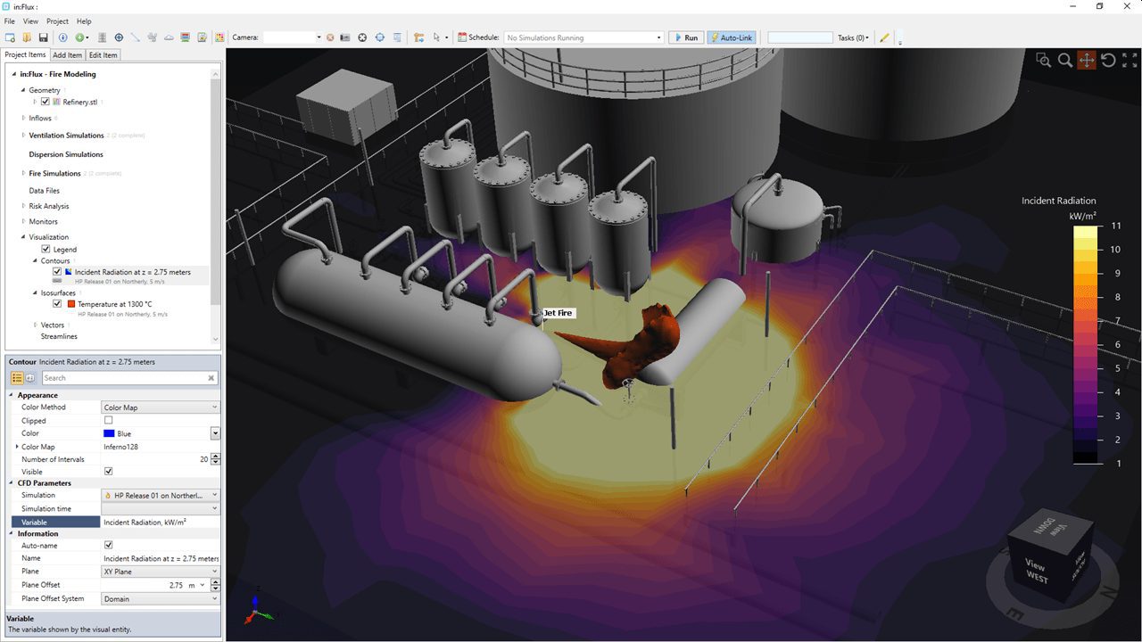Open the Plane dropdown showing XY Plane

coord(161,572)
